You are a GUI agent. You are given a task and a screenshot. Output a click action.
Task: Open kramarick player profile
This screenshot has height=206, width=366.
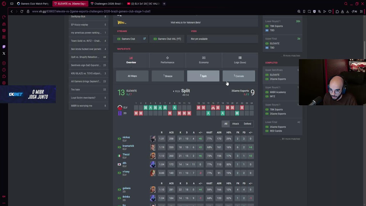[128, 146]
